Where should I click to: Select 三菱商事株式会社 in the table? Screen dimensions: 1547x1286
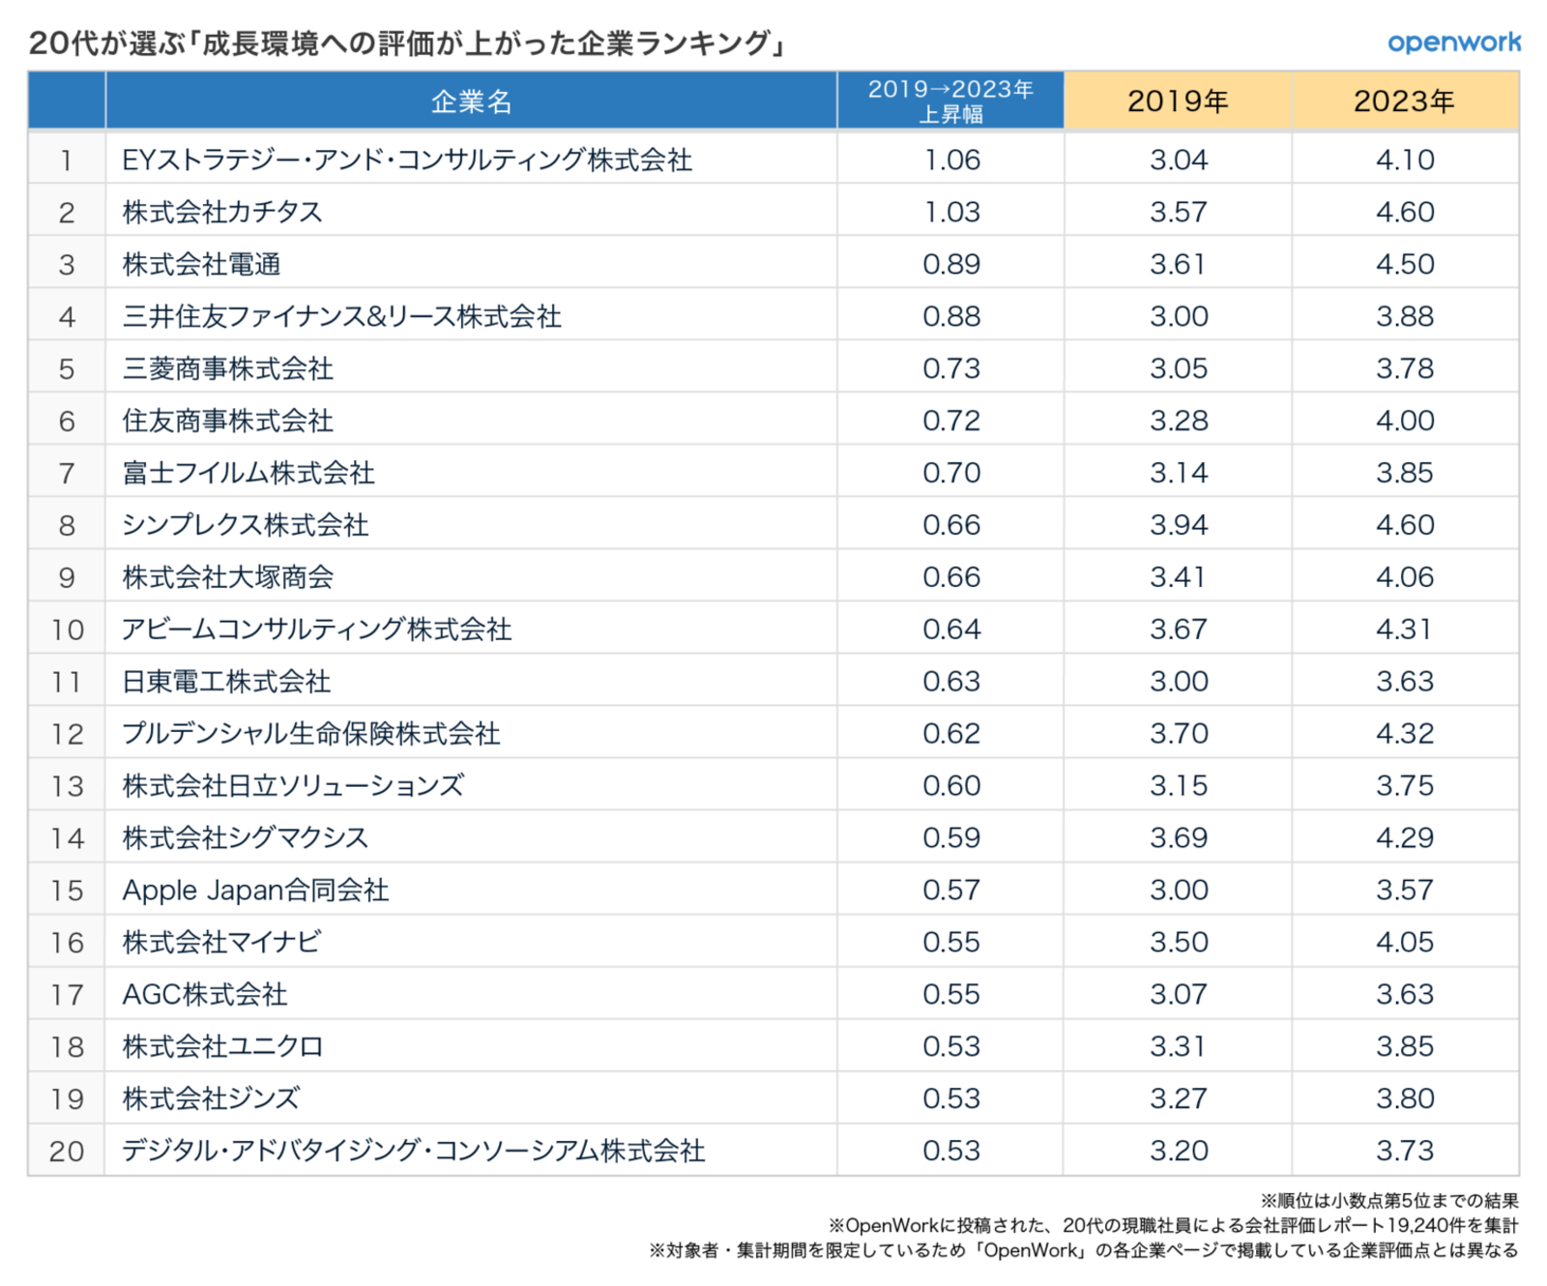[227, 368]
